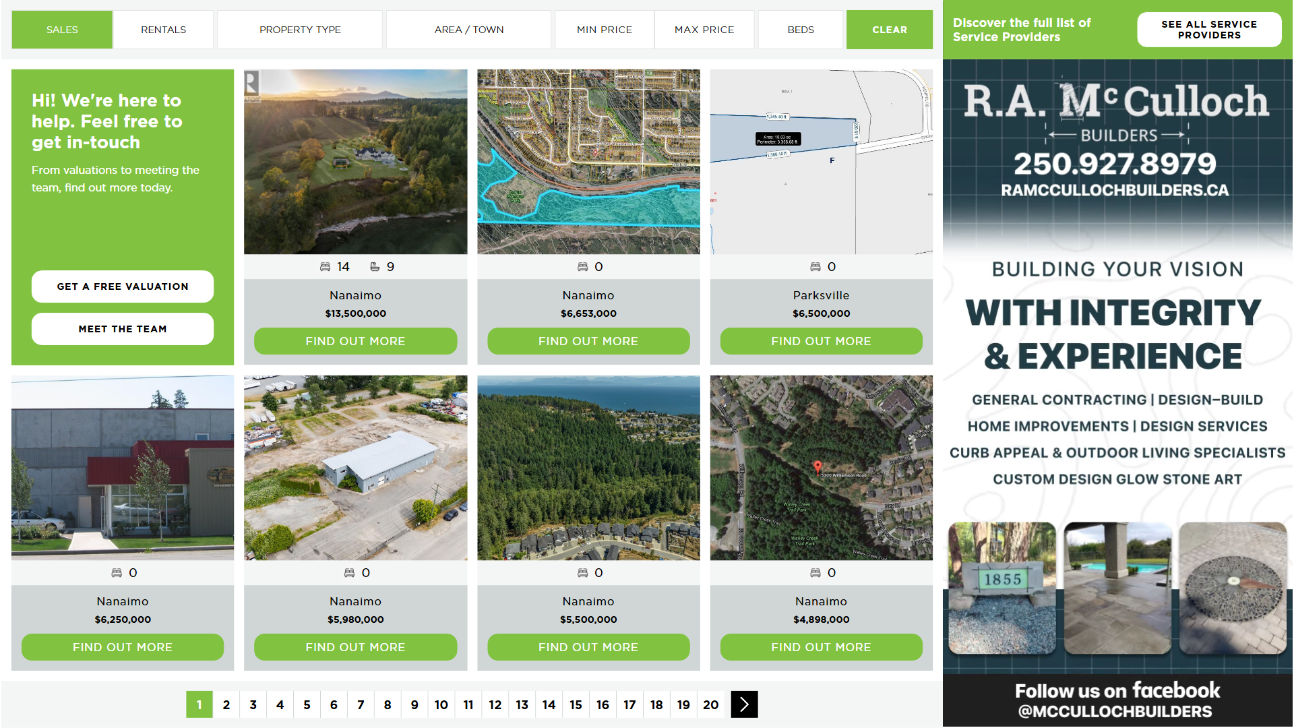The width and height of the screenshot is (1294, 728).
Task: Click bed icon on Parksville listing
Action: 815,267
